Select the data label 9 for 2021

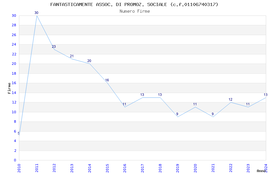point(213,114)
